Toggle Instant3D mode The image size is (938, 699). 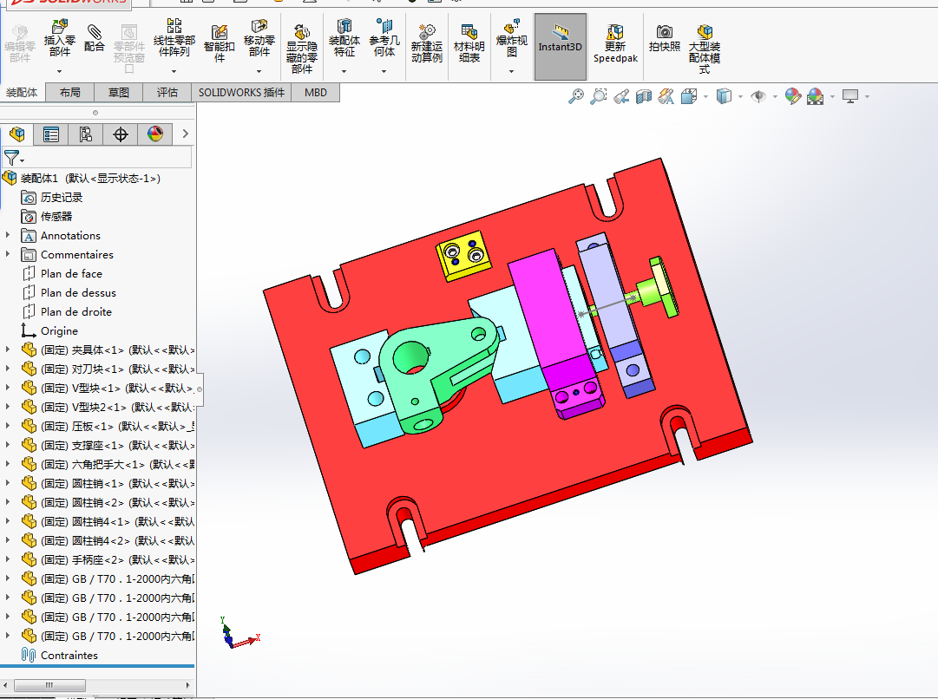click(x=560, y=47)
